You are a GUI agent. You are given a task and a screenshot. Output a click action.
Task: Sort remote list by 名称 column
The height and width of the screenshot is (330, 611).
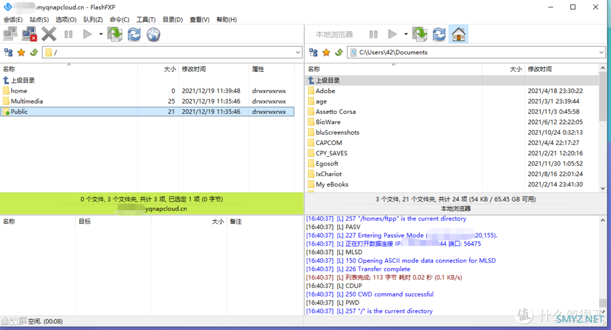[x=69, y=69]
